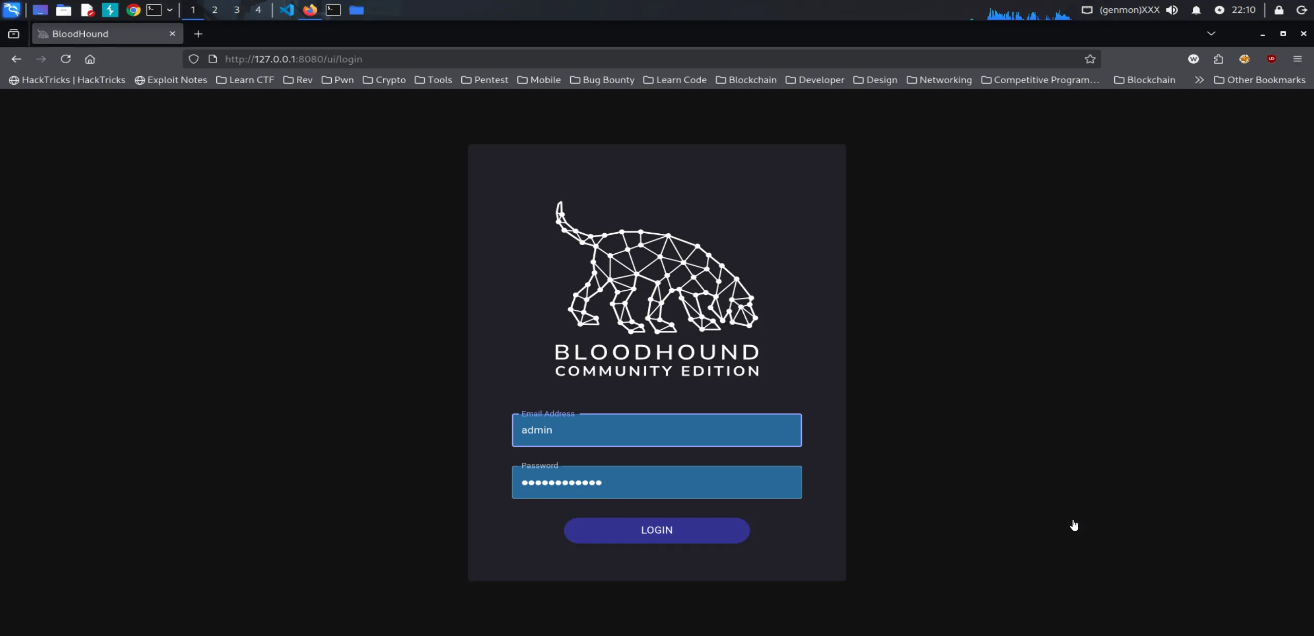This screenshot has width=1314, height=636.
Task: Bookmark this page with star icon
Action: pyautogui.click(x=1090, y=59)
